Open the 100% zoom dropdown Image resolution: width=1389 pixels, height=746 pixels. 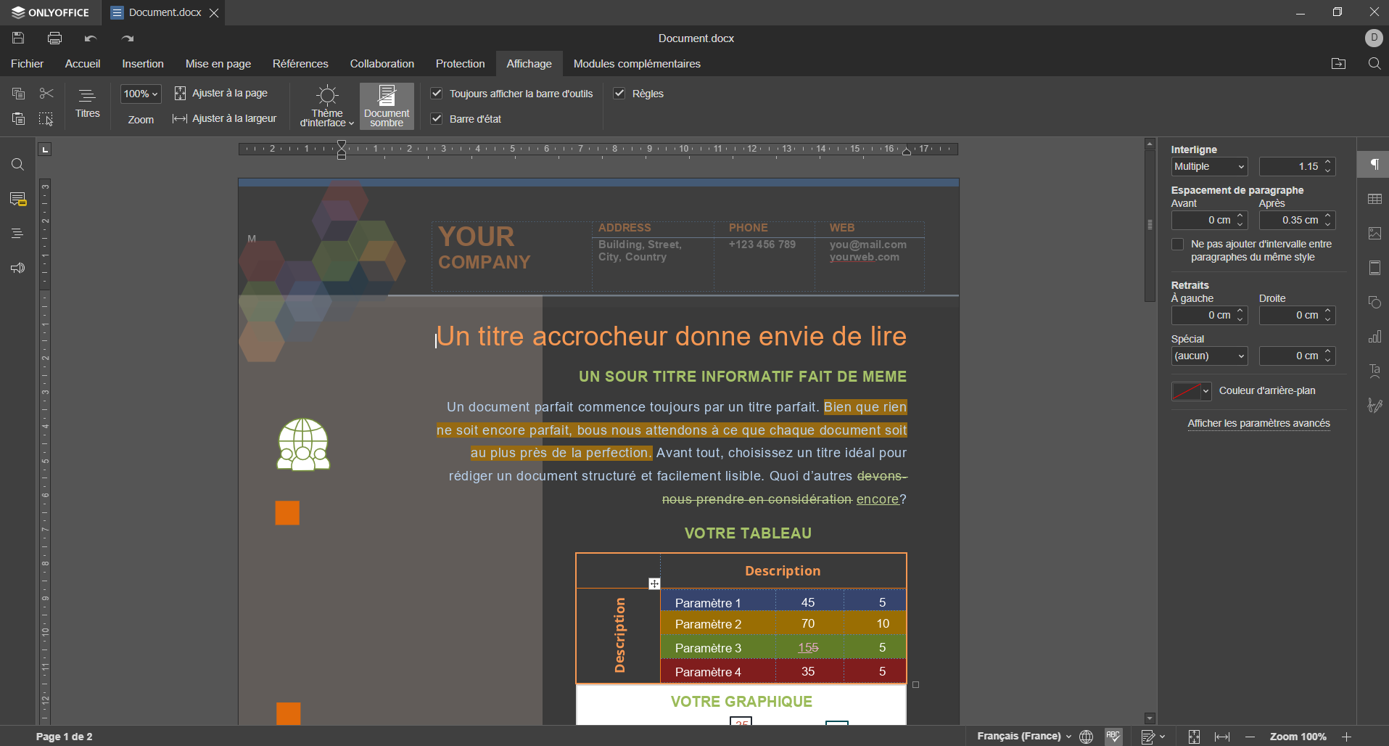coord(140,94)
